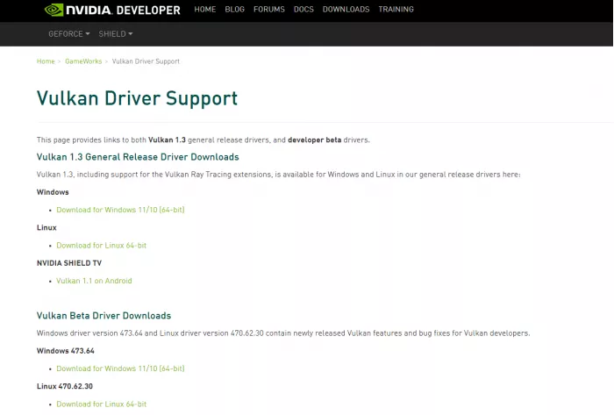Viewport: 614px width, 415px height.
Task: Open the DOCS menu item
Action: pyautogui.click(x=303, y=10)
